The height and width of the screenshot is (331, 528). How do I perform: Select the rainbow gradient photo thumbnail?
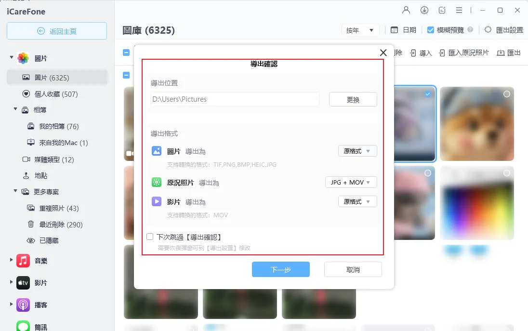point(476,202)
